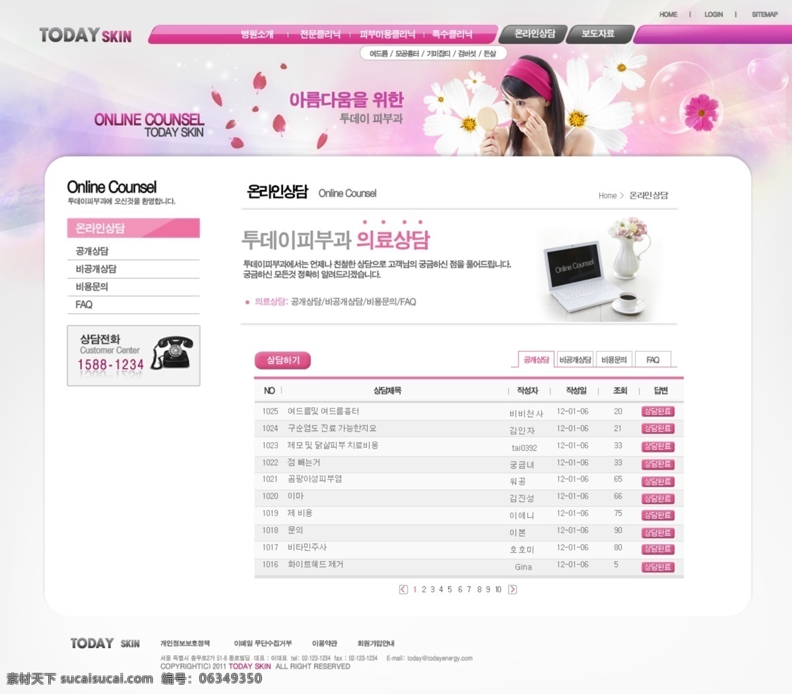Screen dimensions: 792x694
Task: Switch to the 공개상담 tab above table
Action: [536, 360]
